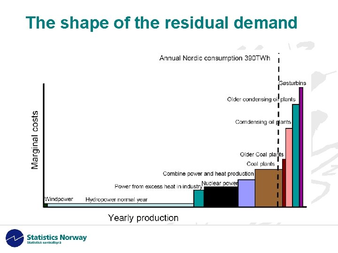338x253 pixels.
Task: Click the 'Nuclear power' label
Action: pos(219,183)
